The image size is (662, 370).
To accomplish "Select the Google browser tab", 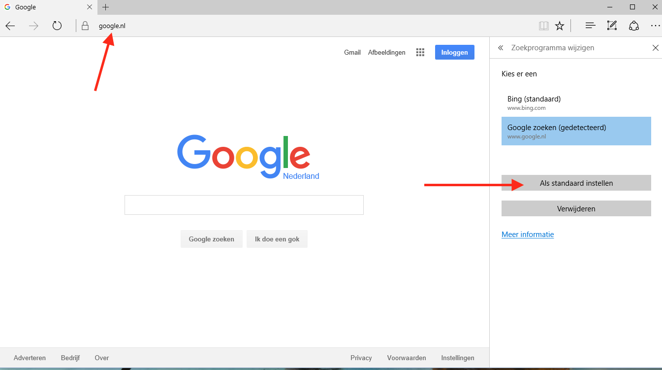I will [x=48, y=7].
